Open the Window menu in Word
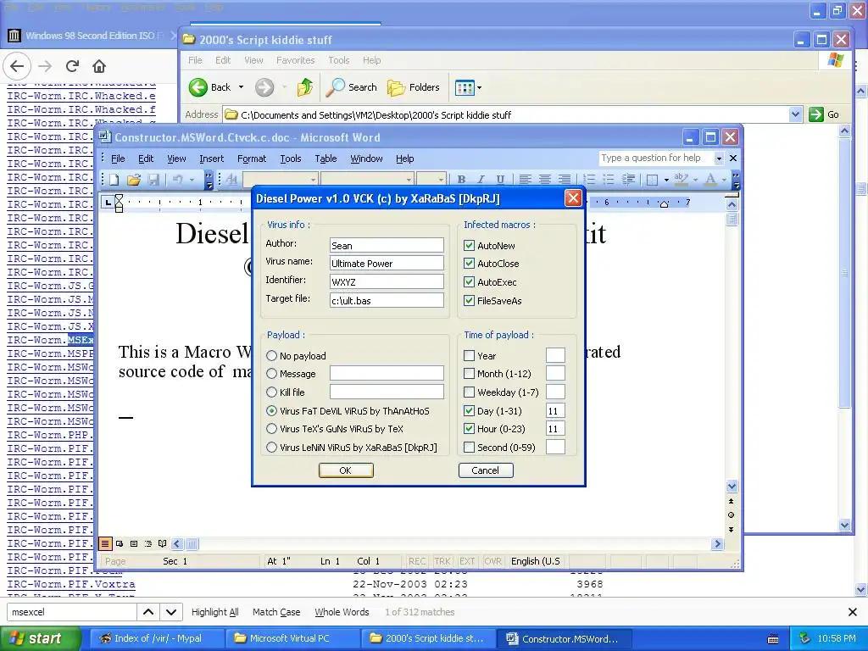Viewport: 868px width, 651px height. click(x=366, y=159)
